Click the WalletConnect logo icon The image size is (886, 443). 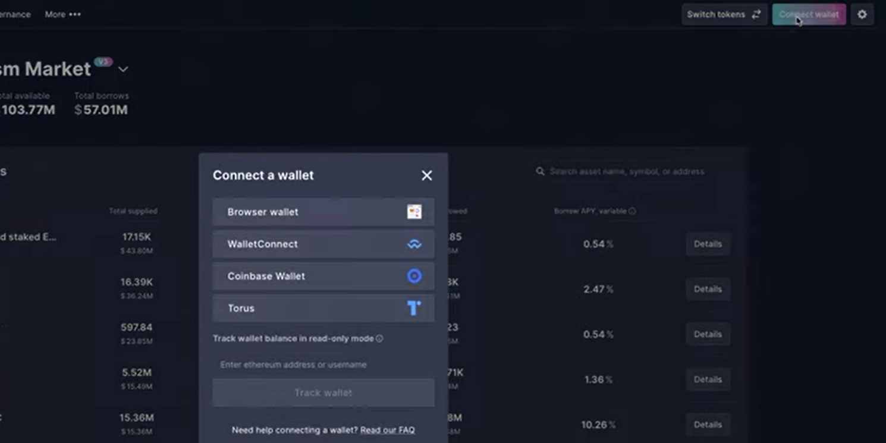[414, 244]
